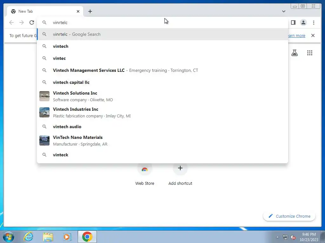Follow the Learn more link
The width and height of the screenshot is (325, 243).
[296, 35]
